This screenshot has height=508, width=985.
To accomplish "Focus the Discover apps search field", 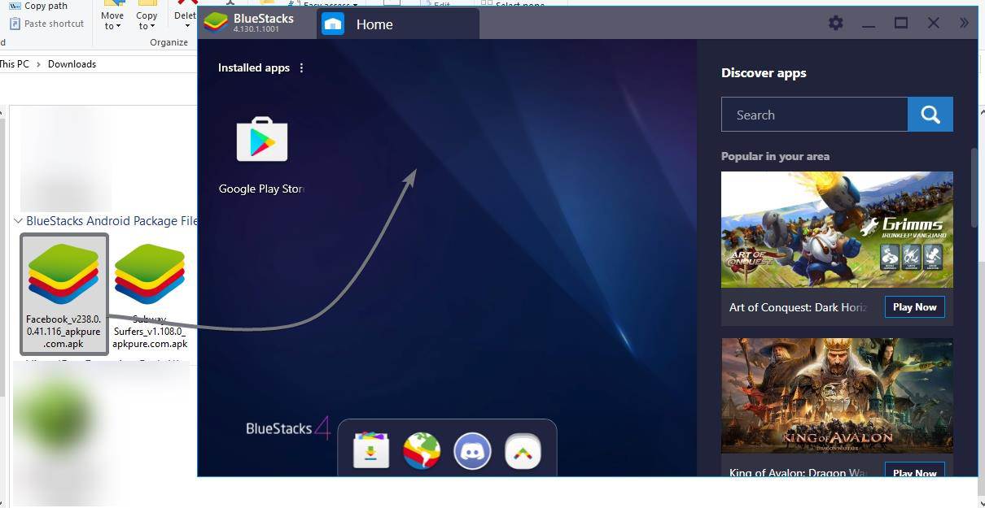I will click(x=814, y=115).
